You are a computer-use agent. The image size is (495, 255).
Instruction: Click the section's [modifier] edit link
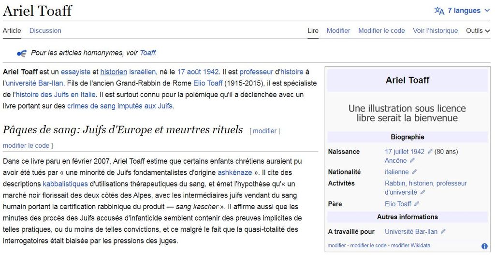264,131
